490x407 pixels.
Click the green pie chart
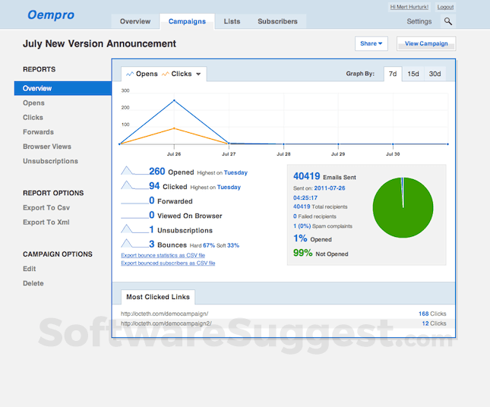click(x=403, y=207)
